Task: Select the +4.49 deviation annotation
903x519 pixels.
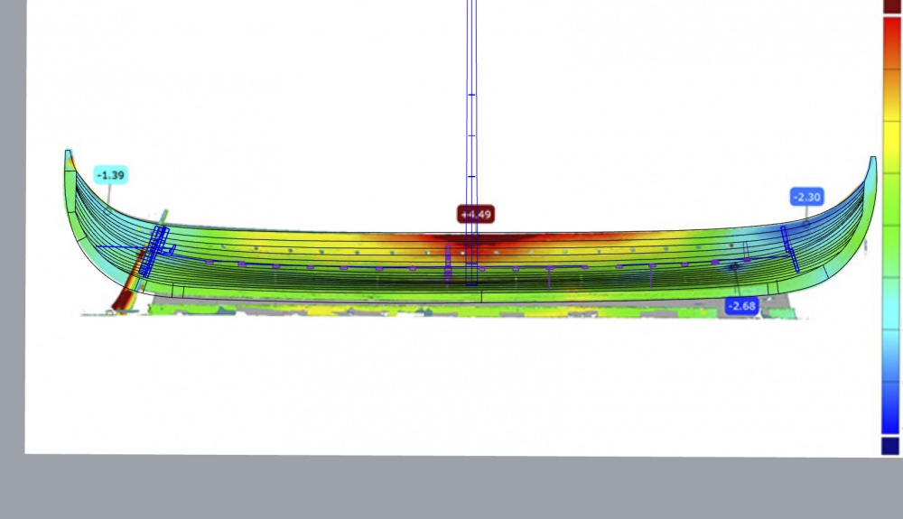Action: tap(476, 215)
